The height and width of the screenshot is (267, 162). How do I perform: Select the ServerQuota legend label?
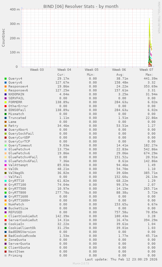pyautogui.click(x=19, y=243)
